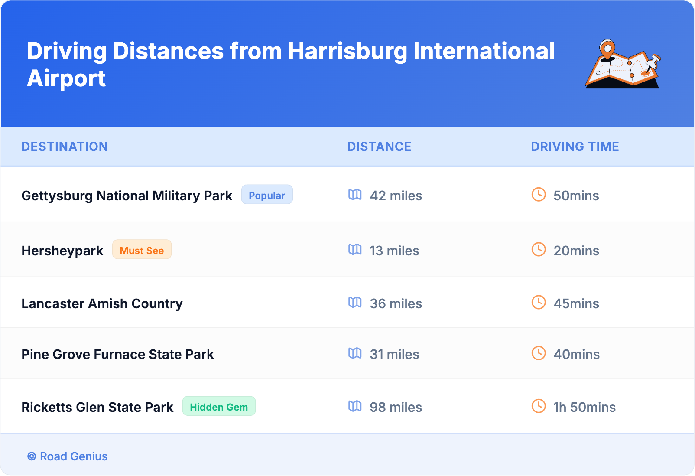This screenshot has width=695, height=476.
Task: Click the Driving Time column header
Action: [x=575, y=147]
